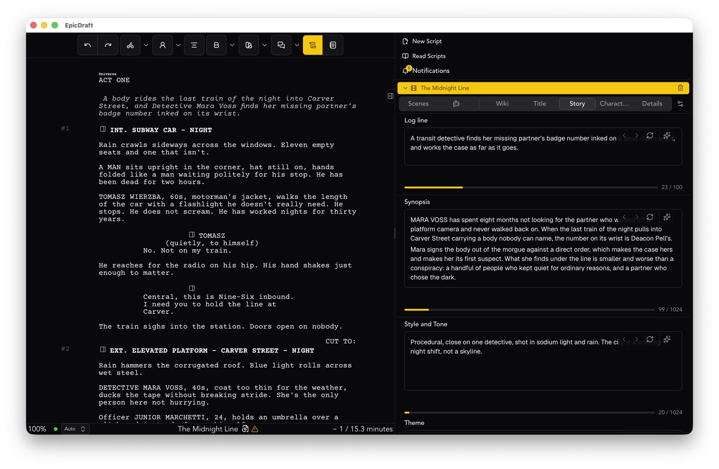Image resolution: width=719 pixels, height=469 pixels.
Task: Redo the last undone edit
Action: [108, 45]
